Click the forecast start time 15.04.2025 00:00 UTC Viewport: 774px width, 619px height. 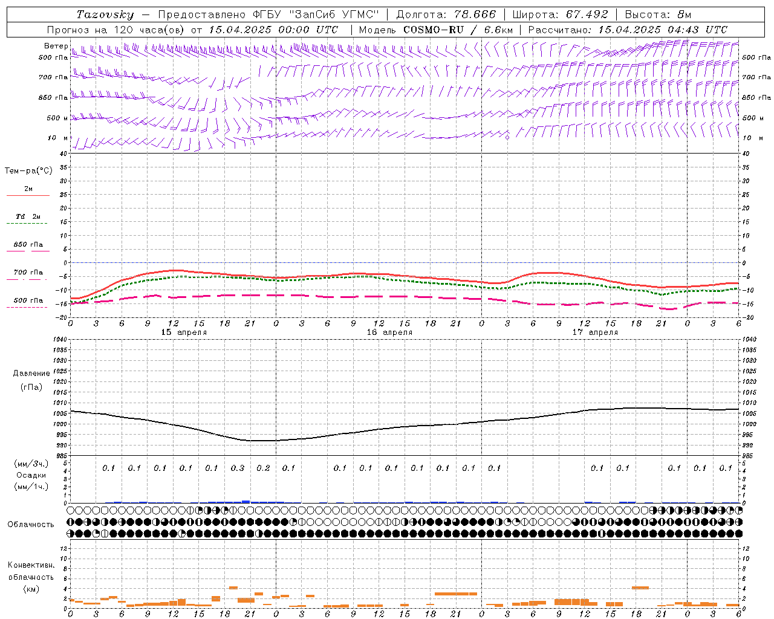273,30
